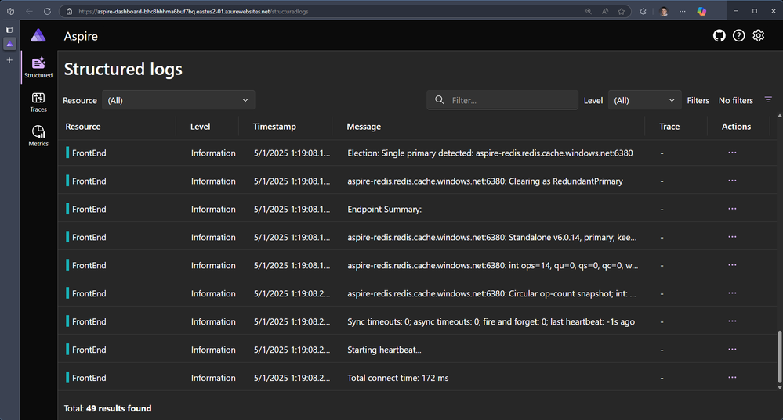Click the browser back arrow
The height and width of the screenshot is (420, 783).
[x=29, y=11]
